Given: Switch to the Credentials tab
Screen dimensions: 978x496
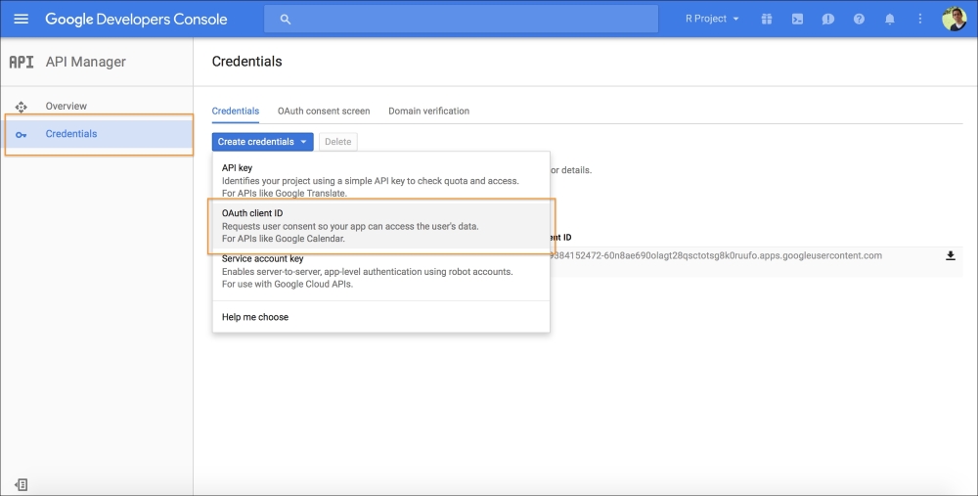Looking at the screenshot, I should 235,112.
